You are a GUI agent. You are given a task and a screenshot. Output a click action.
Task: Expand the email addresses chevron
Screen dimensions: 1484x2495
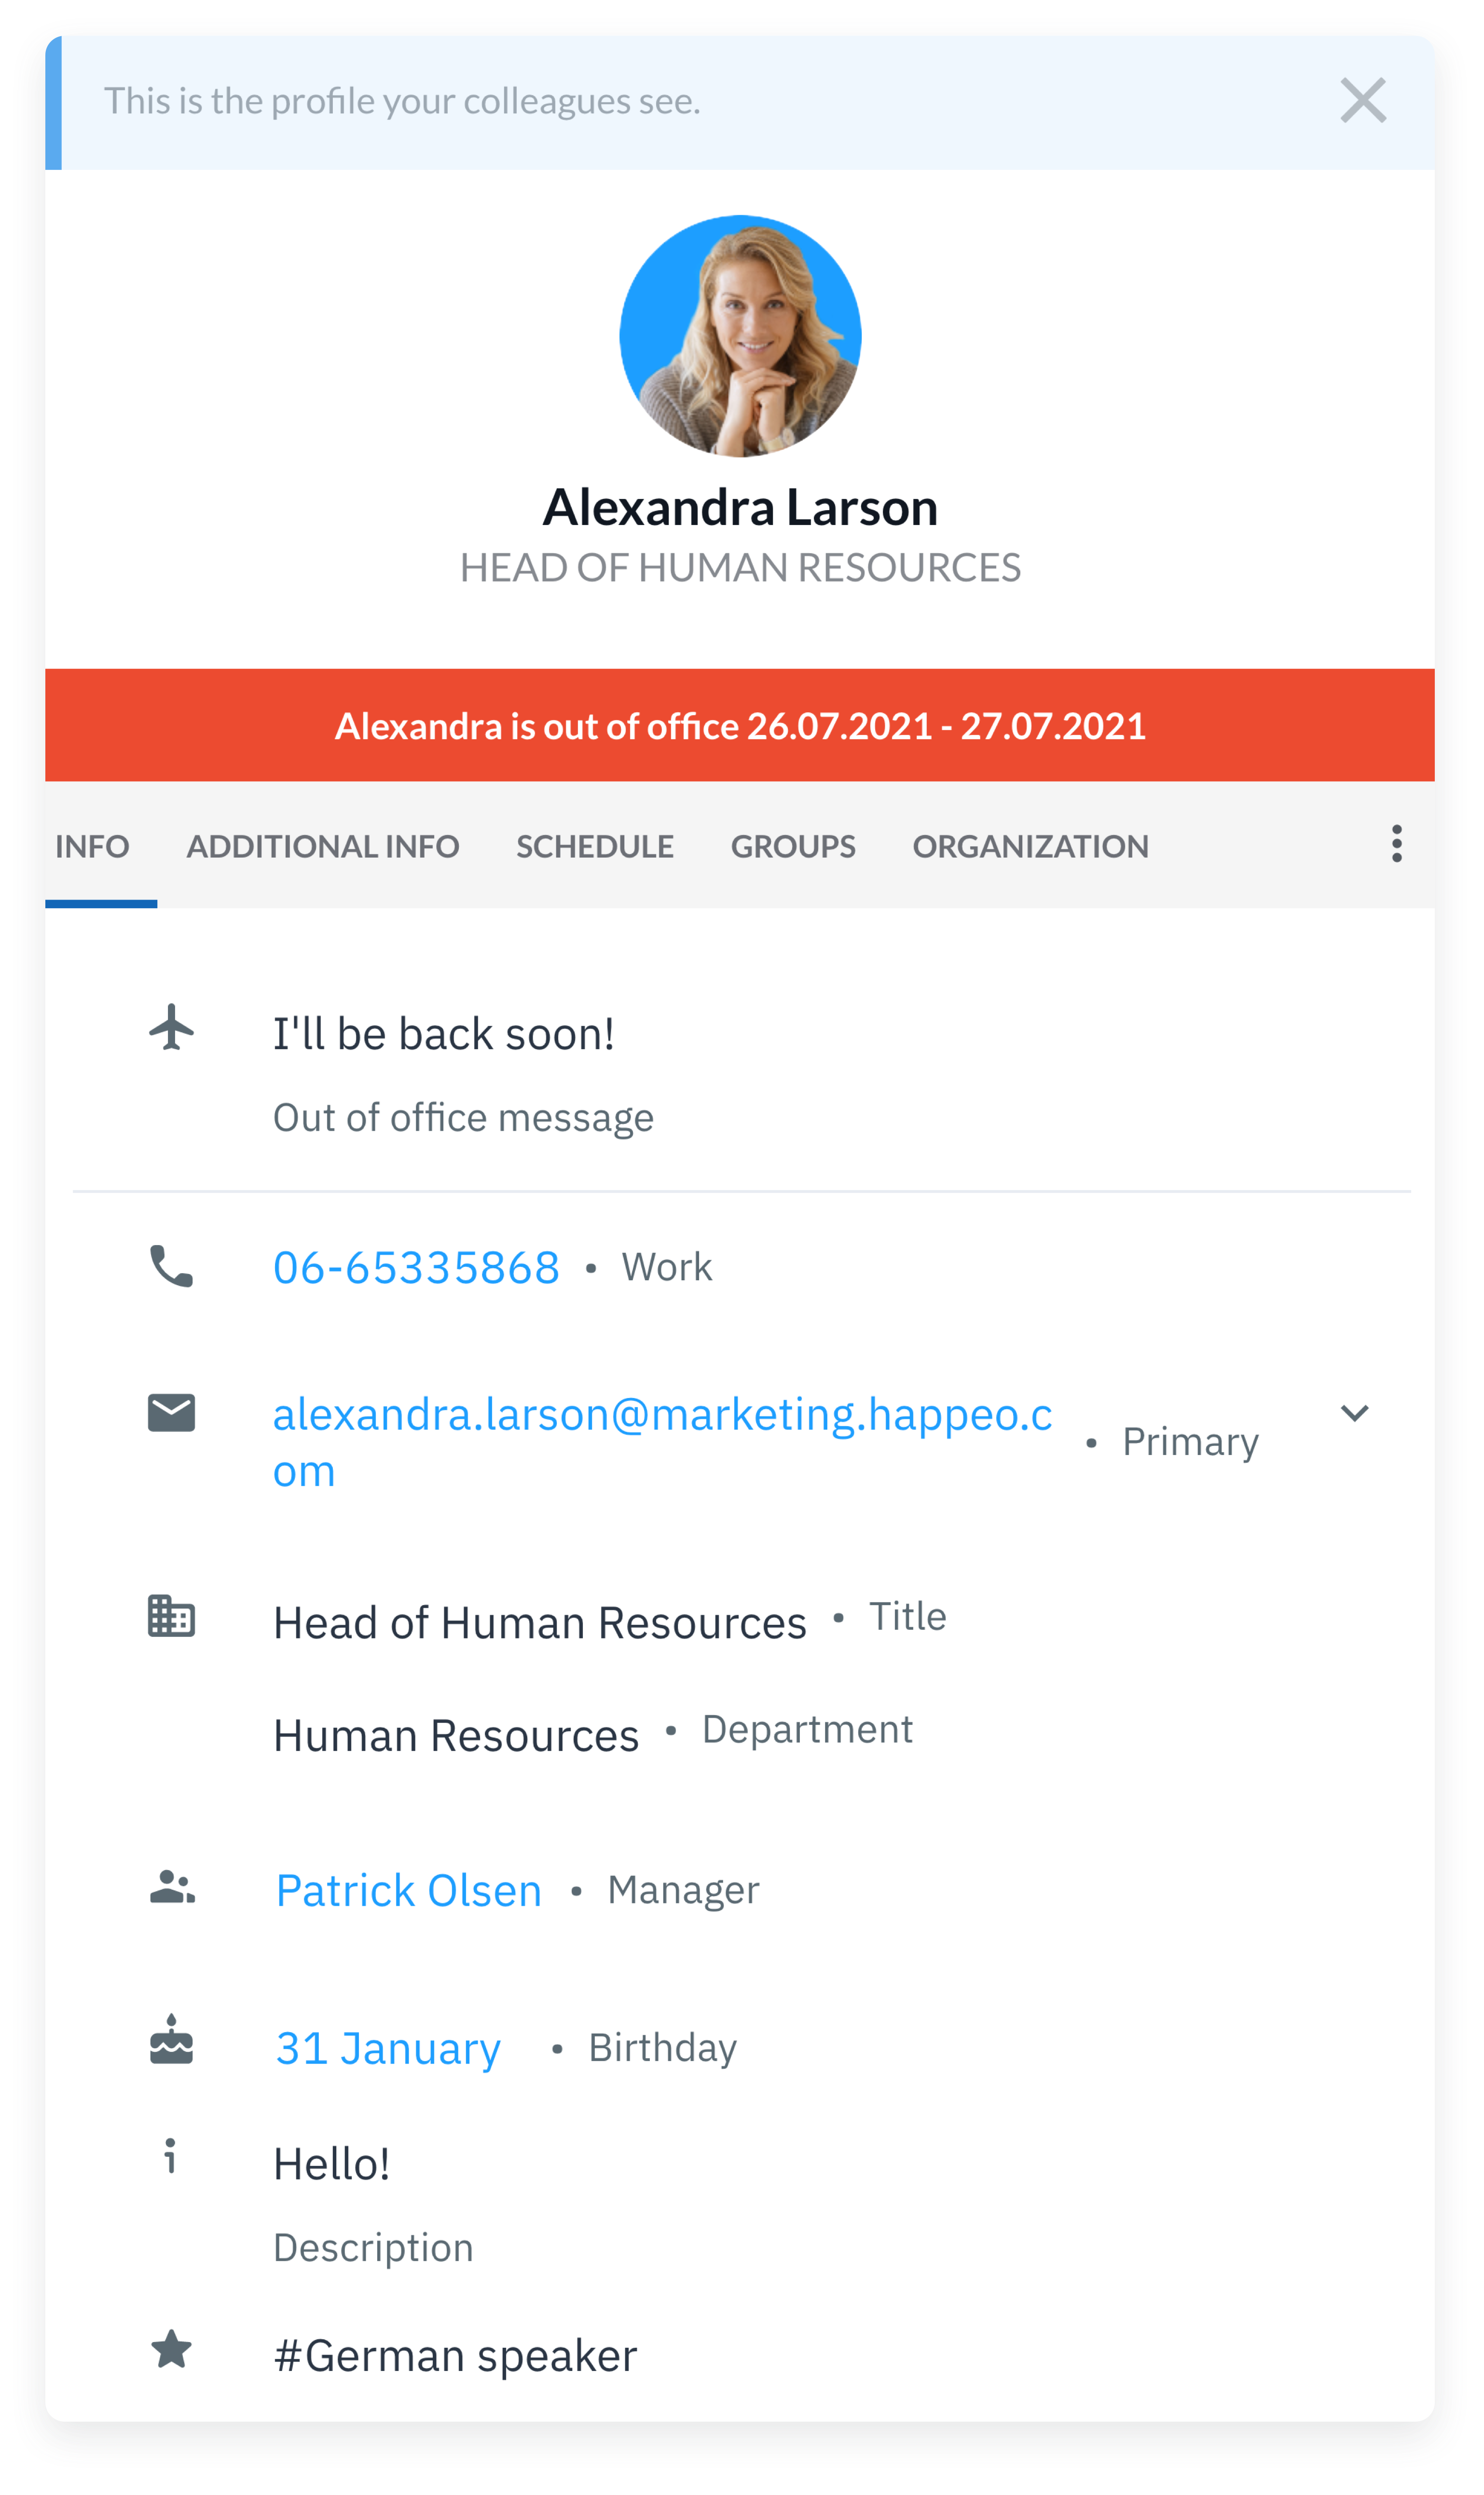click(1354, 1413)
